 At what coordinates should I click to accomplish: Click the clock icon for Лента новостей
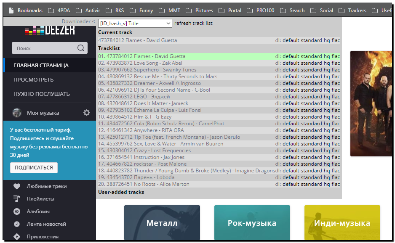coord(17,224)
